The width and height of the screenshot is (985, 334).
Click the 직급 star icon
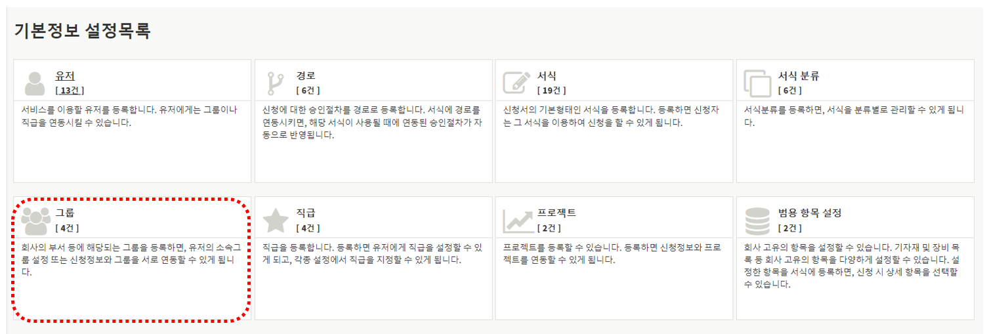tap(276, 220)
